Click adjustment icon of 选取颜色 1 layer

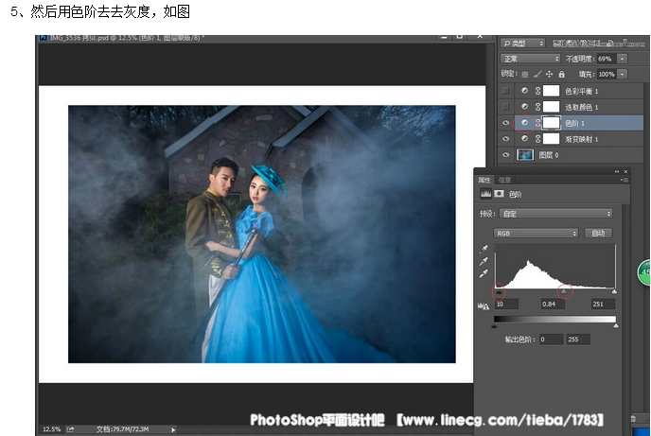(x=525, y=107)
